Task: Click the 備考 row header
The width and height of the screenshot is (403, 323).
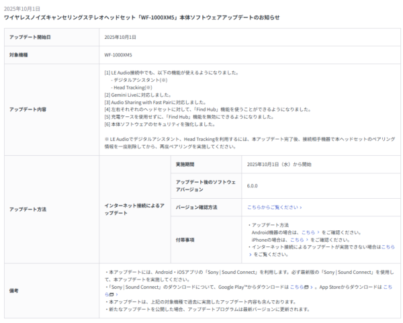Action: [x=13, y=289]
